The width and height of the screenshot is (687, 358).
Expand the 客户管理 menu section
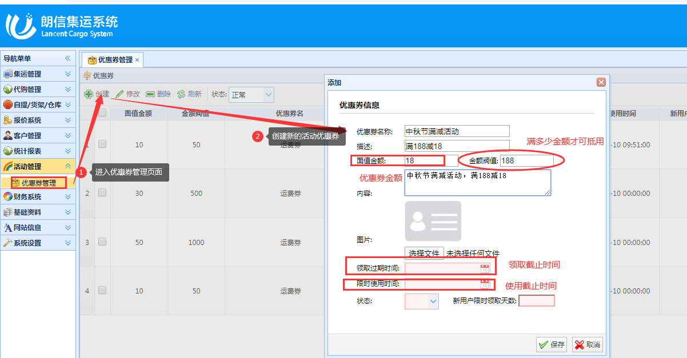(x=68, y=135)
